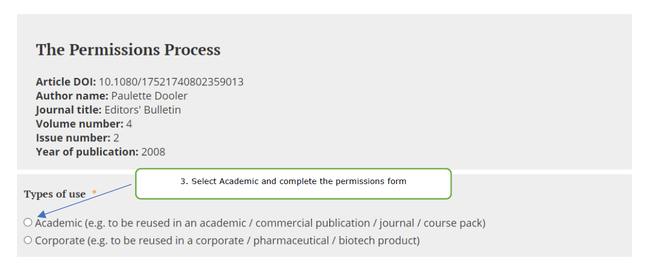
Task: Select the Corporate radio button
Action: (28, 240)
